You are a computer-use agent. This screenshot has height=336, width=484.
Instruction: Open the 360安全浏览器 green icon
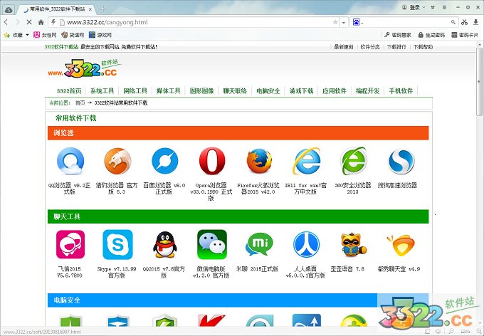pyautogui.click(x=354, y=161)
